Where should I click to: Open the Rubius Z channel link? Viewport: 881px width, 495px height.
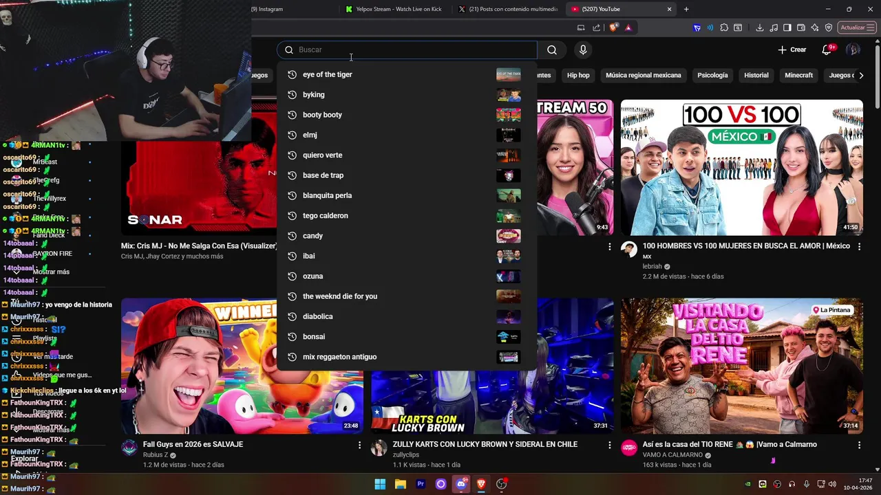pos(156,455)
